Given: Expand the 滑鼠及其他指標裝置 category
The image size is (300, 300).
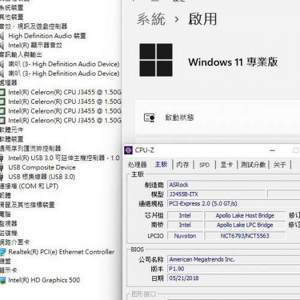Looking at the screenshot, I should click(27, 205).
